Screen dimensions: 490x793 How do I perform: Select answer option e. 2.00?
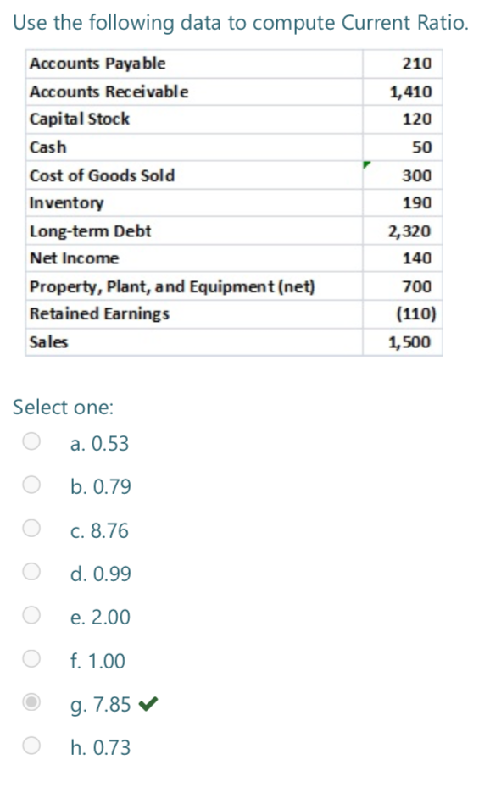tap(31, 615)
